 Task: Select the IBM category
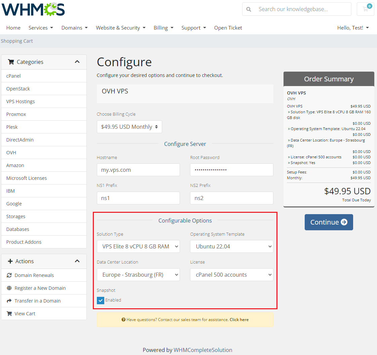44,191
